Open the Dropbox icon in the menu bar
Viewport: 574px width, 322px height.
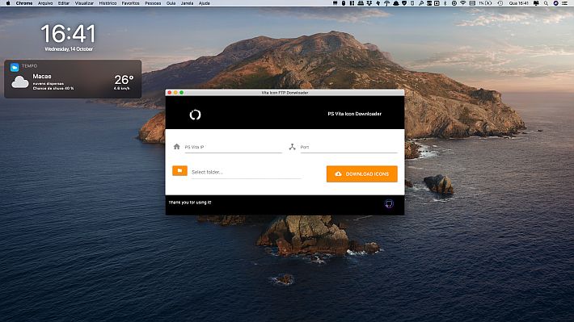(x=369, y=3)
